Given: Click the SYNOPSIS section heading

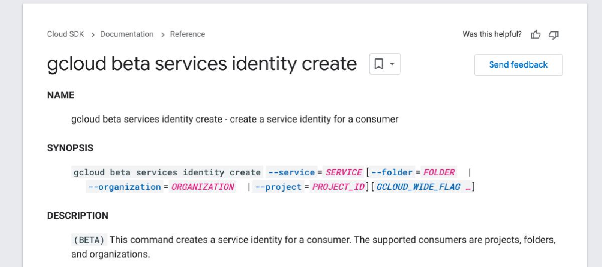Looking at the screenshot, I should pos(70,148).
